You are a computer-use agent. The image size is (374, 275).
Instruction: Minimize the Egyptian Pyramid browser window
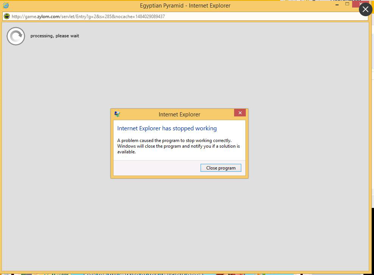click(337, 4)
